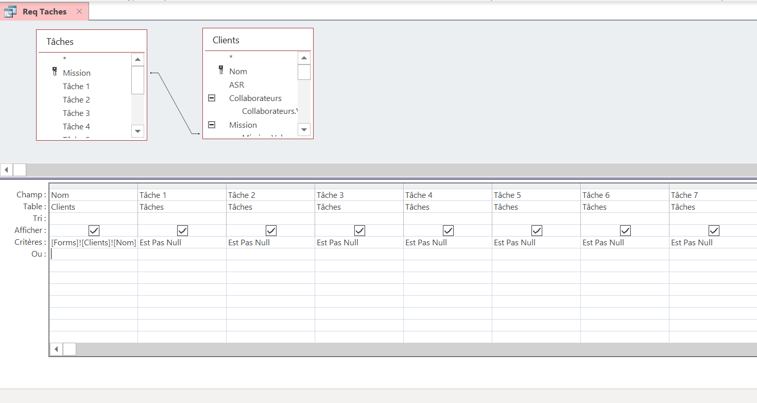The image size is (757, 403).
Task: Click the Champ cell containing Nom
Action: tap(93, 195)
